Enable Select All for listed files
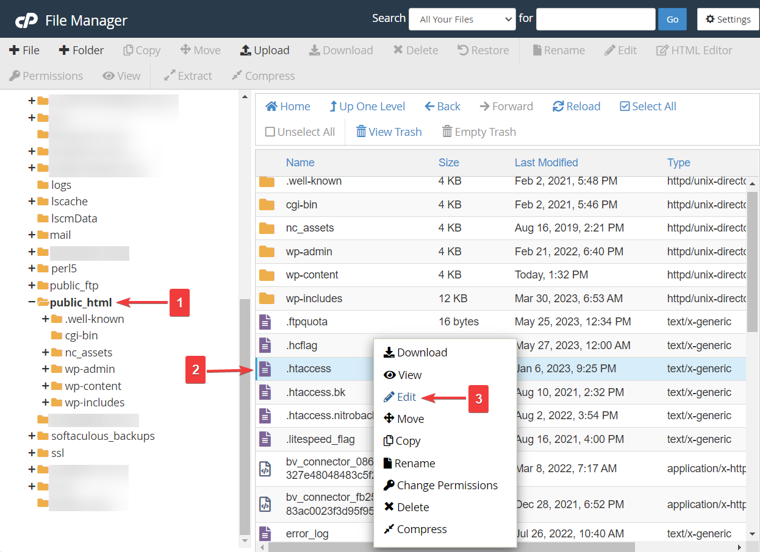Viewport: 760px width, 552px height. point(648,106)
